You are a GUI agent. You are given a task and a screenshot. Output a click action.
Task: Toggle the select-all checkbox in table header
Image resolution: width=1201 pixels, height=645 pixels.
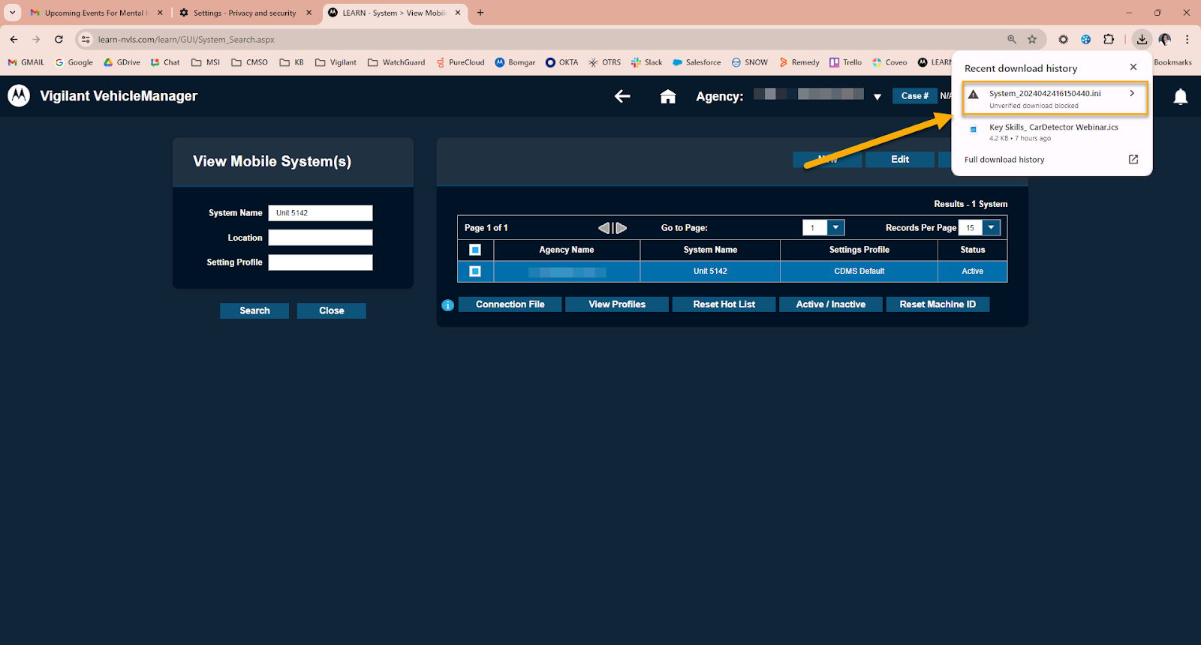475,250
